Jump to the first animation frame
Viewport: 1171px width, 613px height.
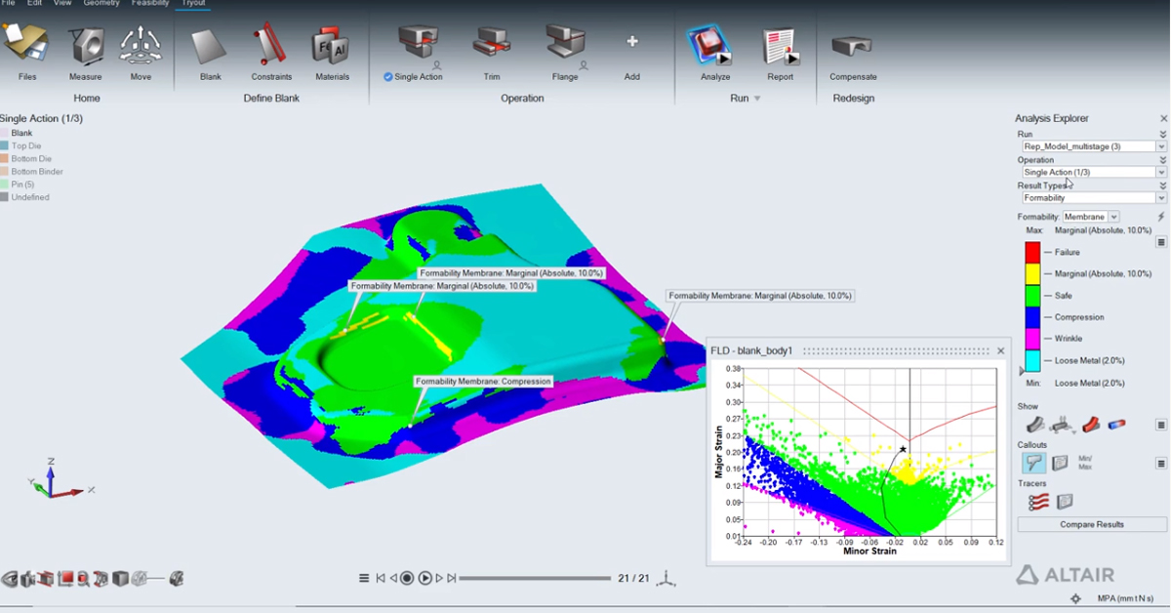pyautogui.click(x=381, y=578)
